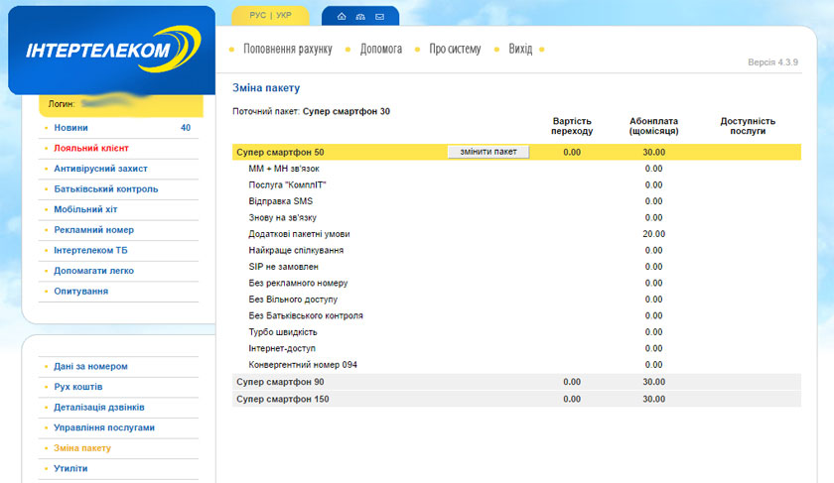This screenshot has height=483, width=834.
Task: Click Інтернет-доступ row
Action: tap(516, 348)
